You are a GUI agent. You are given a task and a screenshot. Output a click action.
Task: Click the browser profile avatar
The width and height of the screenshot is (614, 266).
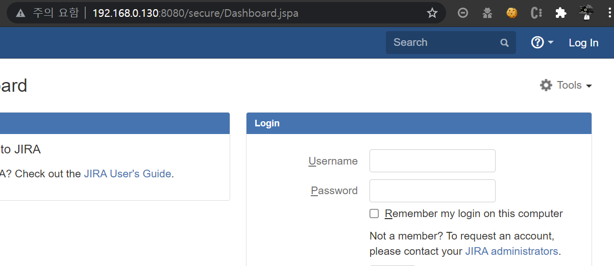[586, 13]
